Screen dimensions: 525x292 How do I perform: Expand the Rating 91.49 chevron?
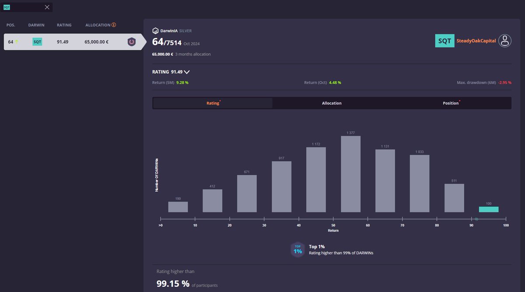[x=187, y=72]
